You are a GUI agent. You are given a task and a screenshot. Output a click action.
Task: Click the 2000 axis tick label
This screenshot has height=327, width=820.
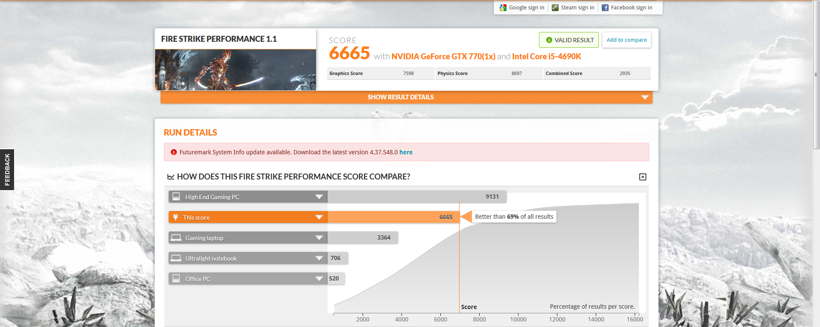coord(363,319)
